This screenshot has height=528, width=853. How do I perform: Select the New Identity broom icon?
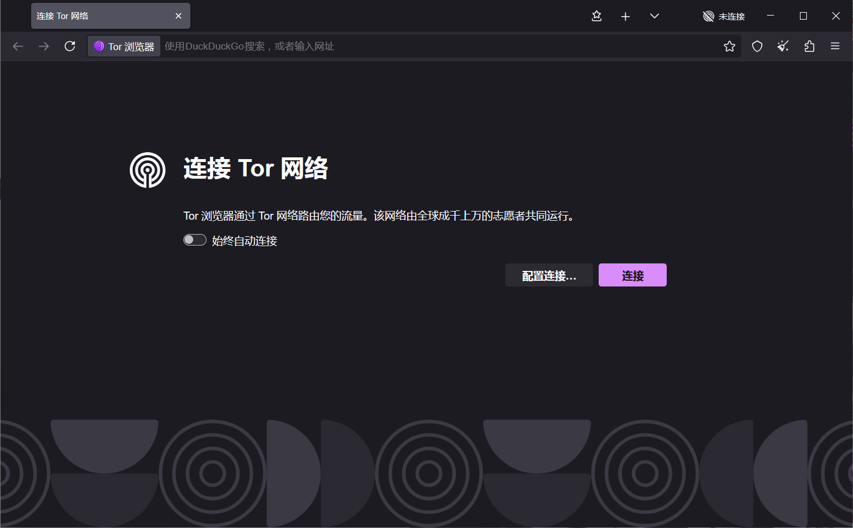click(783, 46)
